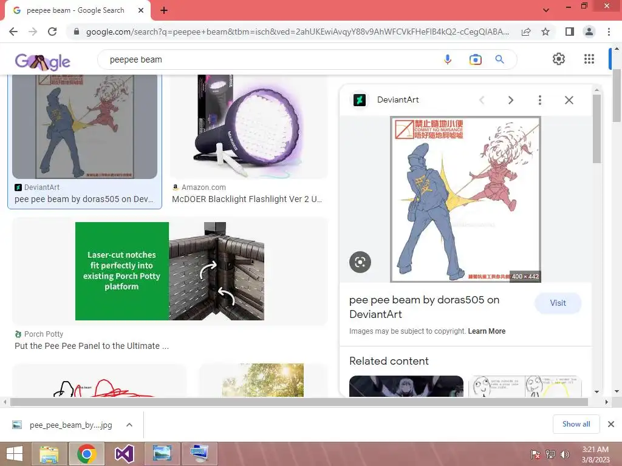Click the address bar URL
The image size is (622, 466).
pos(298,32)
